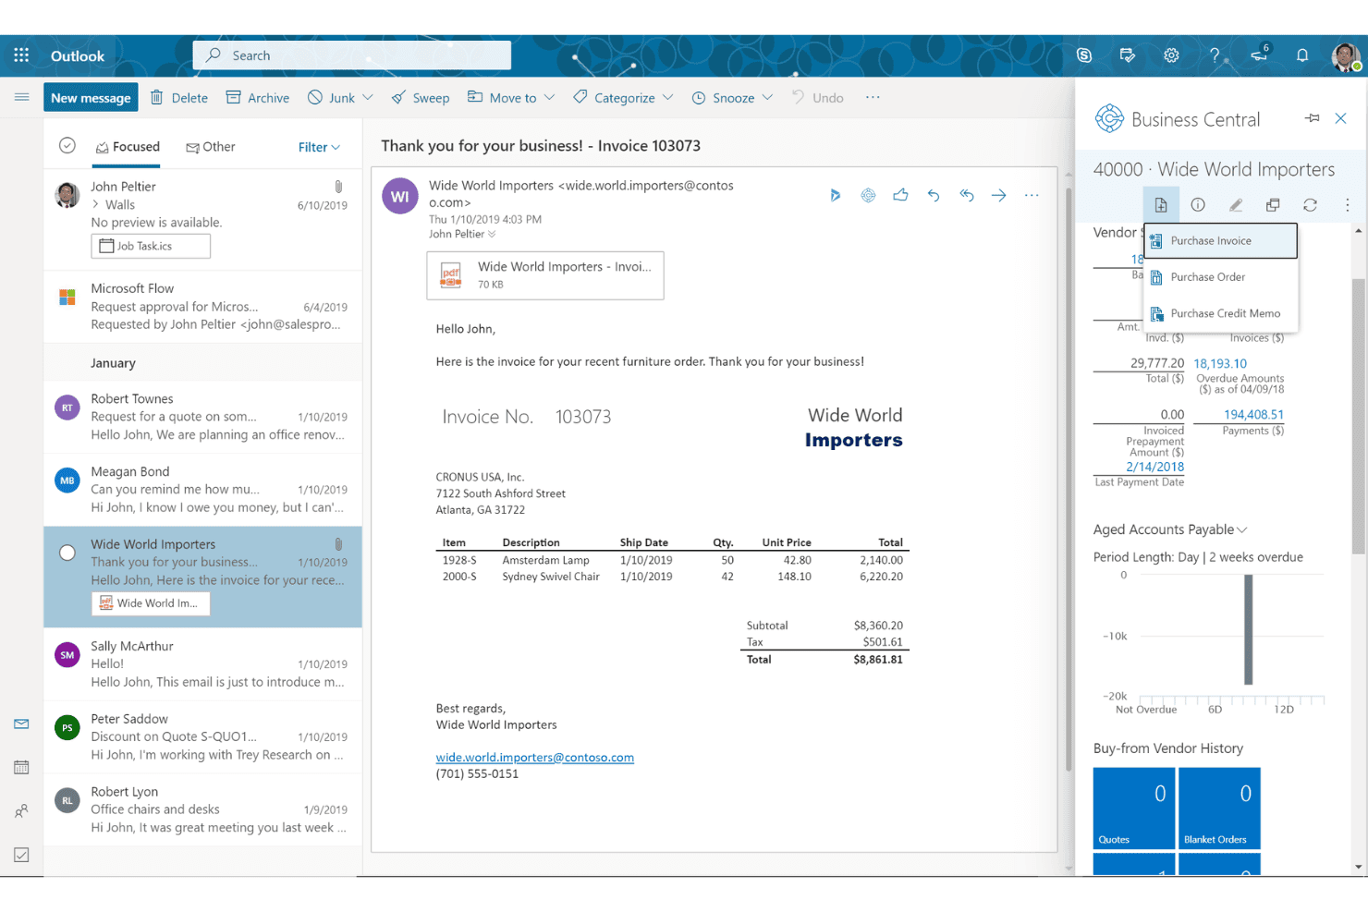Open Skype from the Outlook header
Image resolution: width=1368 pixels, height=912 pixels.
pos(1084,55)
